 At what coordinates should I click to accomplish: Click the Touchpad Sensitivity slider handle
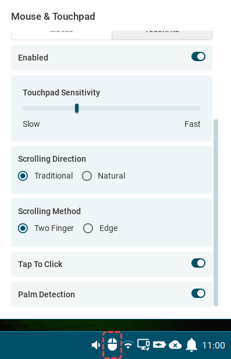(x=77, y=108)
